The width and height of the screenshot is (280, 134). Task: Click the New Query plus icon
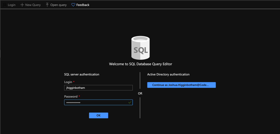pyautogui.click(x=22, y=5)
